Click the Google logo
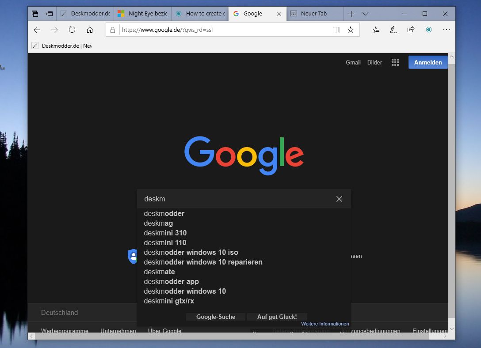This screenshot has height=348, width=481. (244, 155)
